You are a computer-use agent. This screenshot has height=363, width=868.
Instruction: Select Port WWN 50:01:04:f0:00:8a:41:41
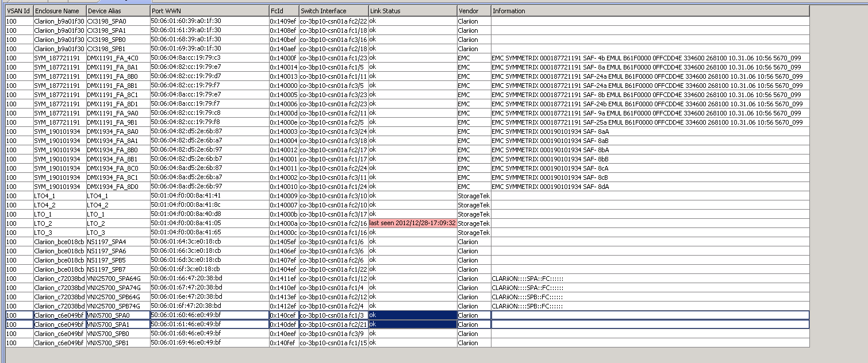(x=209, y=196)
